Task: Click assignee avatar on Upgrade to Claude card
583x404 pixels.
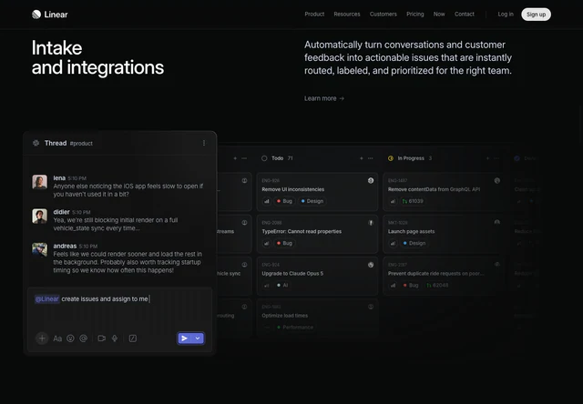Action: tap(371, 265)
